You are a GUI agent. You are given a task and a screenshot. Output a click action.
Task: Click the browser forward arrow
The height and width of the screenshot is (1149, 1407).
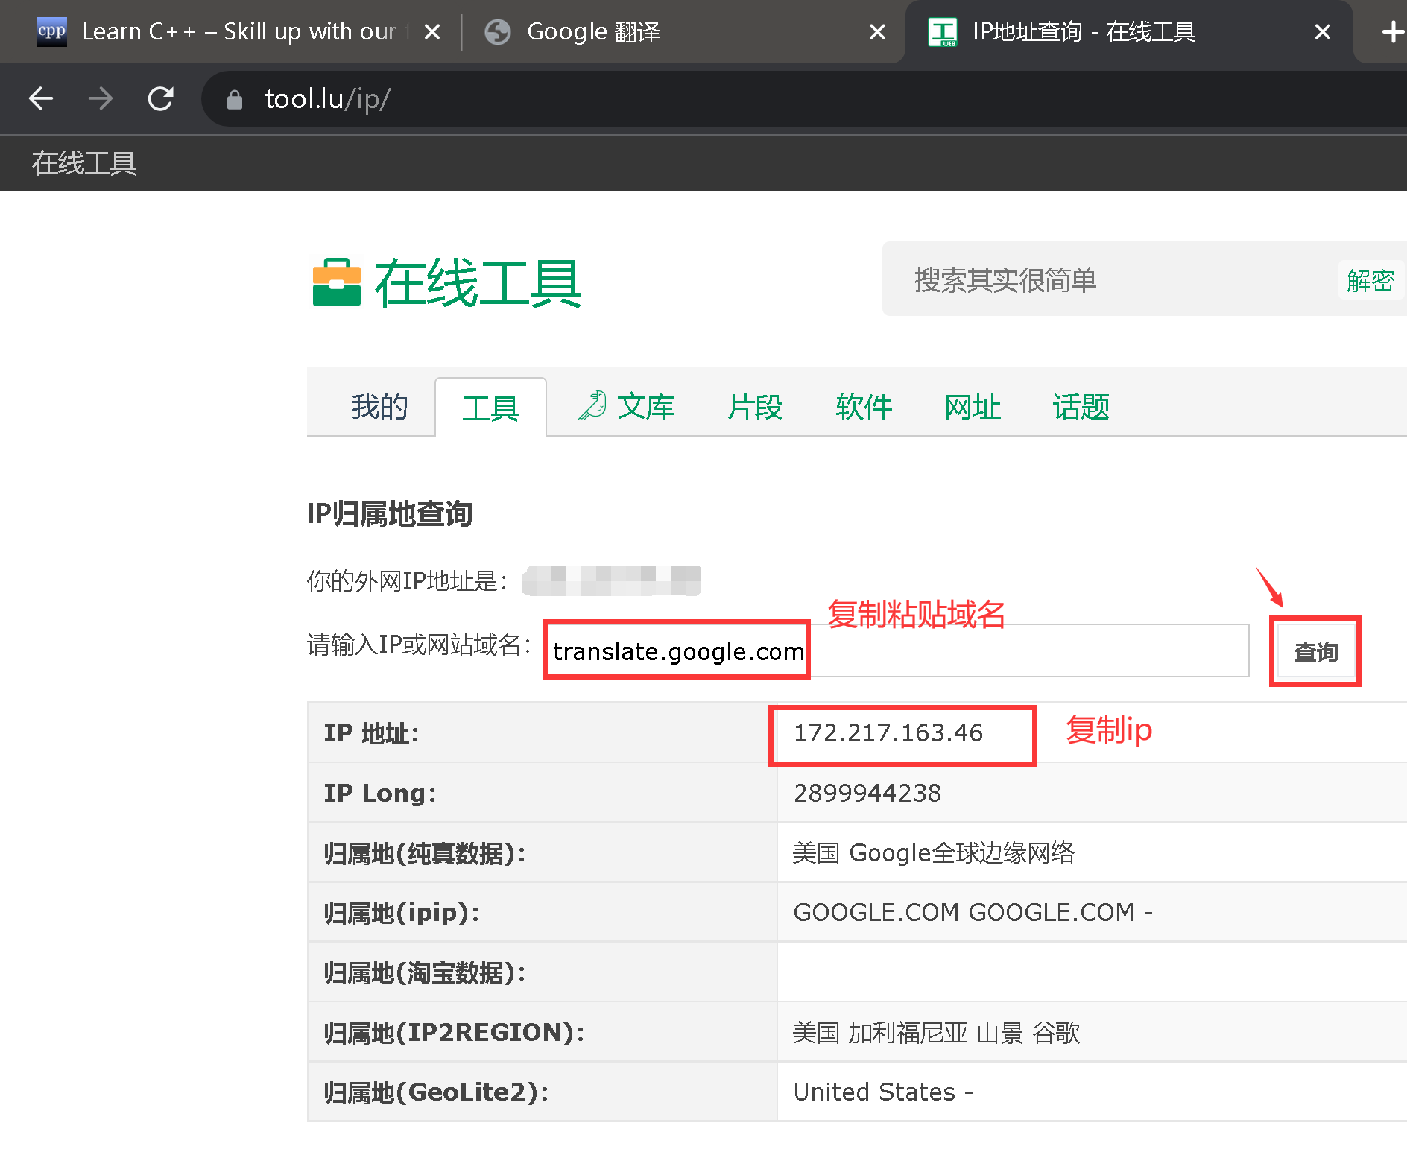101,98
